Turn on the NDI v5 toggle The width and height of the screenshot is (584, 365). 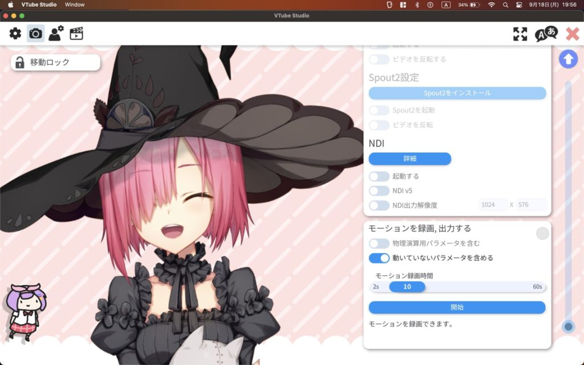pyautogui.click(x=379, y=190)
